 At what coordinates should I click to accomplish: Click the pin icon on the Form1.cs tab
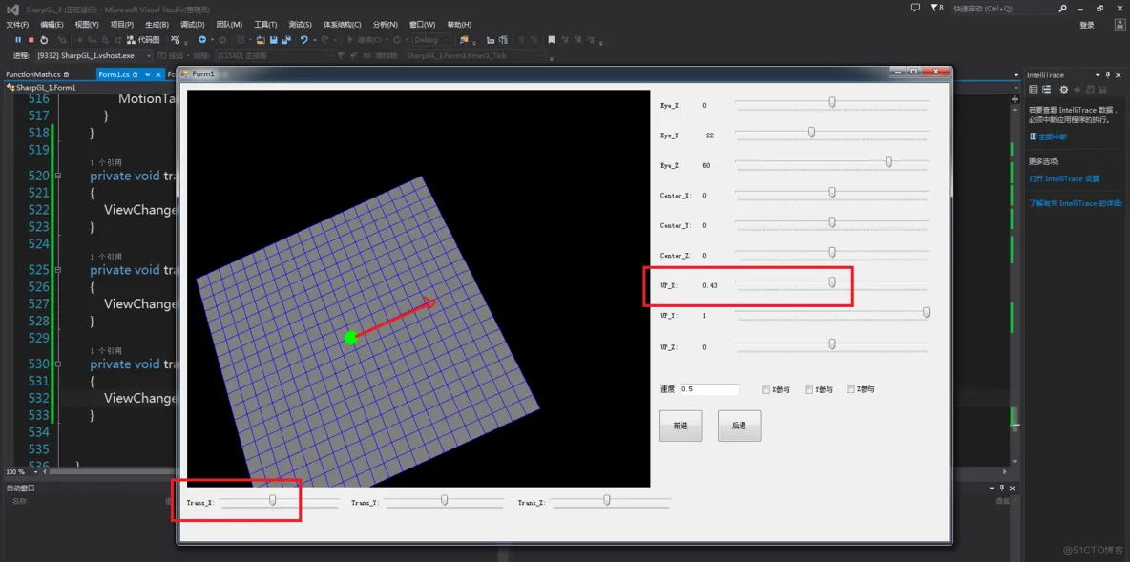pyautogui.click(x=147, y=74)
